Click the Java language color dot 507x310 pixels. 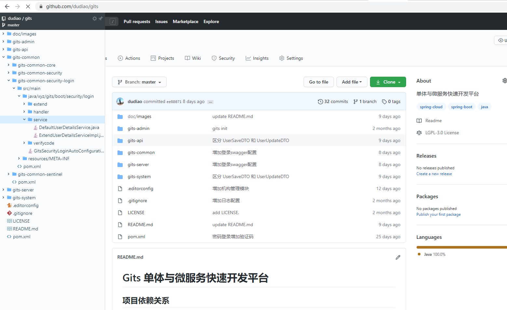click(x=419, y=254)
